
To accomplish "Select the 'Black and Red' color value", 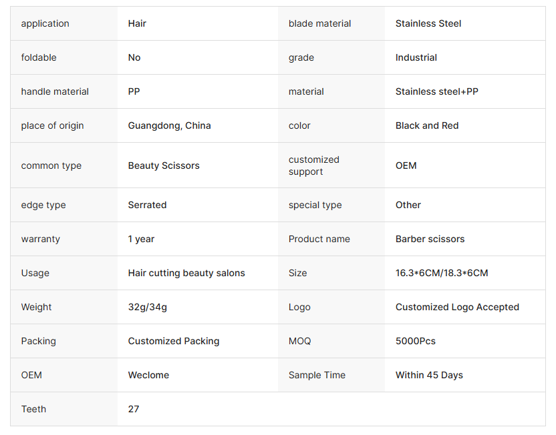I will pyautogui.click(x=426, y=125).
